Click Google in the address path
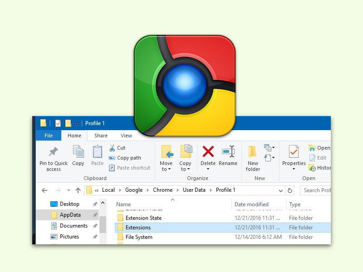This screenshot has height=272, width=363. click(134, 190)
